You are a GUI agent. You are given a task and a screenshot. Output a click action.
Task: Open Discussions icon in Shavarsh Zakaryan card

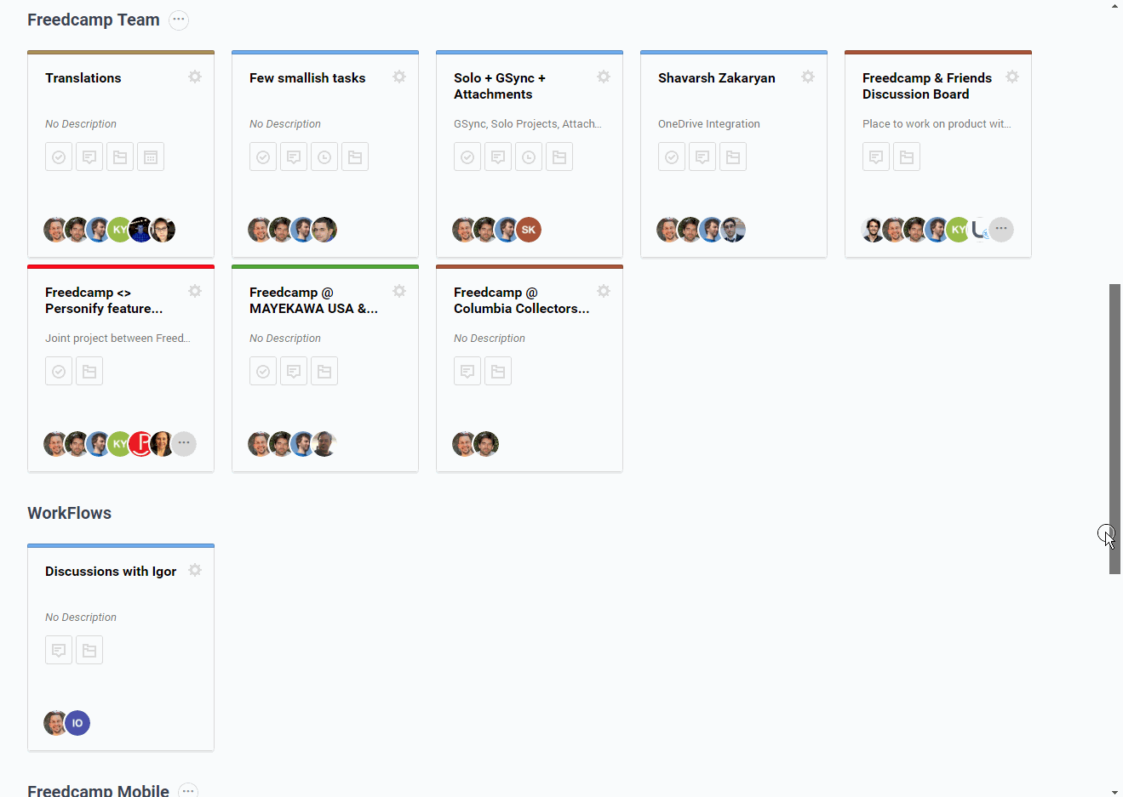[x=702, y=157]
